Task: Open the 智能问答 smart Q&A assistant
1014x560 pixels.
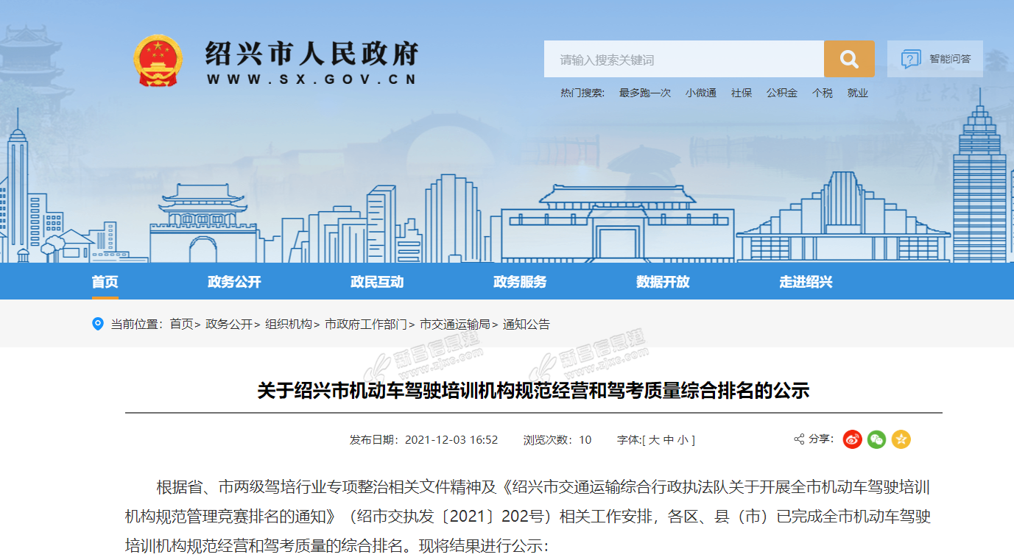Action: [x=935, y=60]
